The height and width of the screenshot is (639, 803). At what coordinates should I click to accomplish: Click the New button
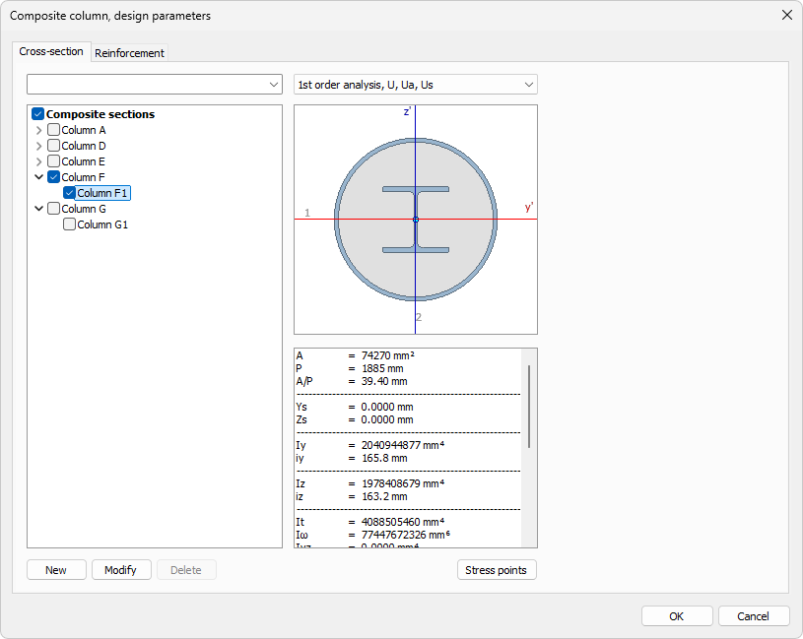56,570
